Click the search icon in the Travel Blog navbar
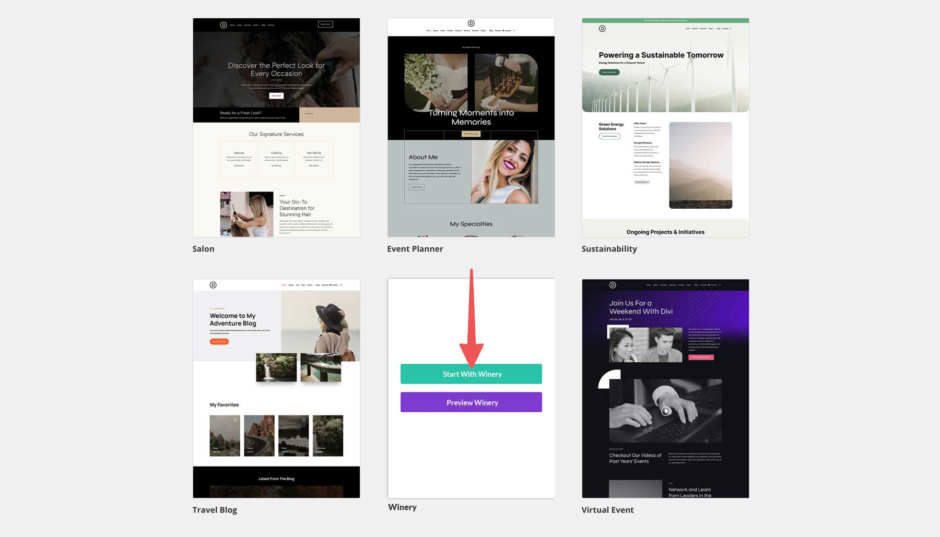This screenshot has height=537, width=940. [341, 285]
